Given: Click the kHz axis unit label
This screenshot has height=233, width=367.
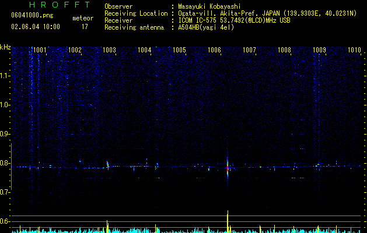Looking at the screenshot, I should [x=6, y=47].
